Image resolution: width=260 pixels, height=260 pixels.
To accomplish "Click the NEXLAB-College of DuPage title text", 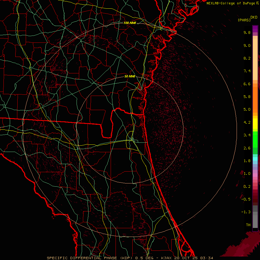I will tap(231, 3).
